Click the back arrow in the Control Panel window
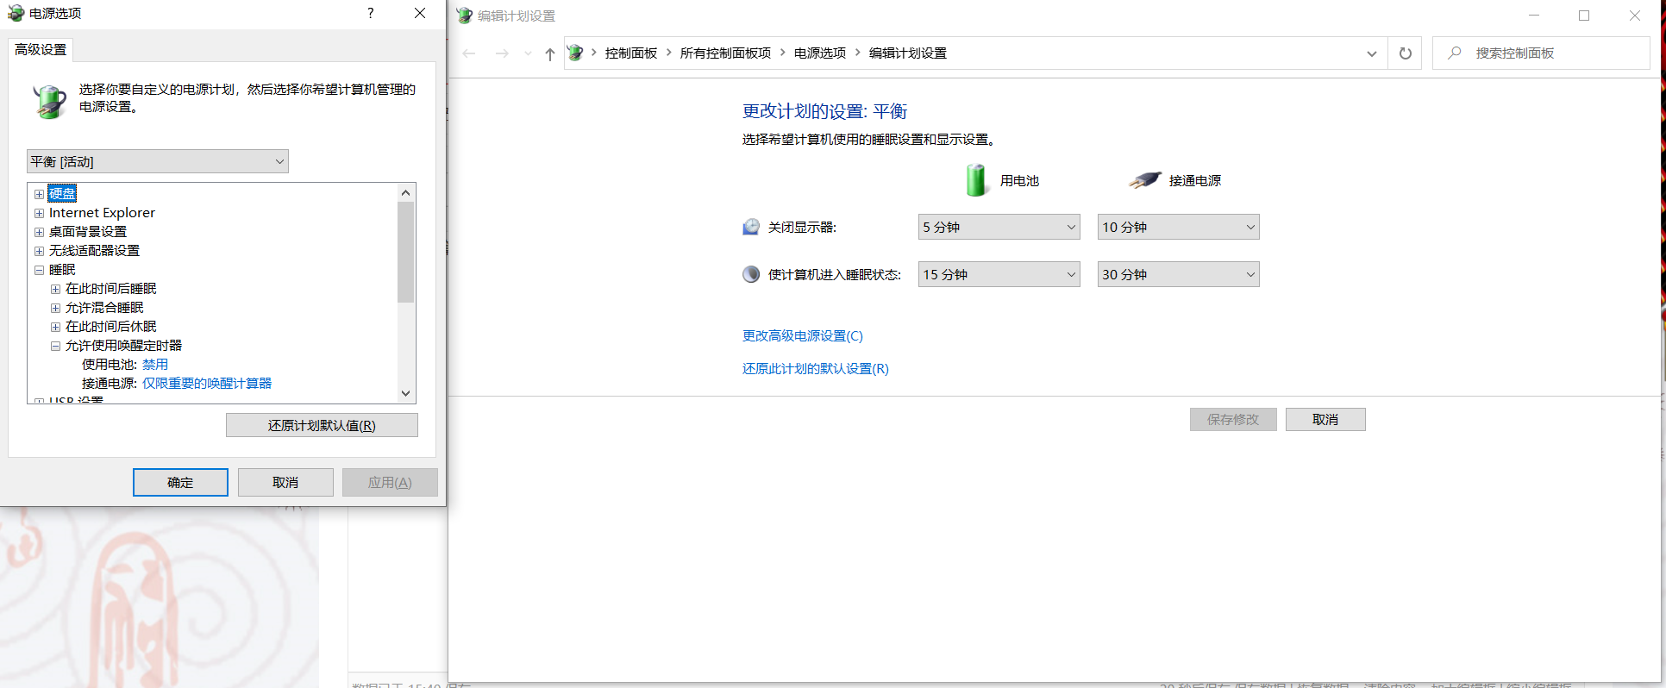Viewport: 1666px width, 688px height. coord(469,53)
